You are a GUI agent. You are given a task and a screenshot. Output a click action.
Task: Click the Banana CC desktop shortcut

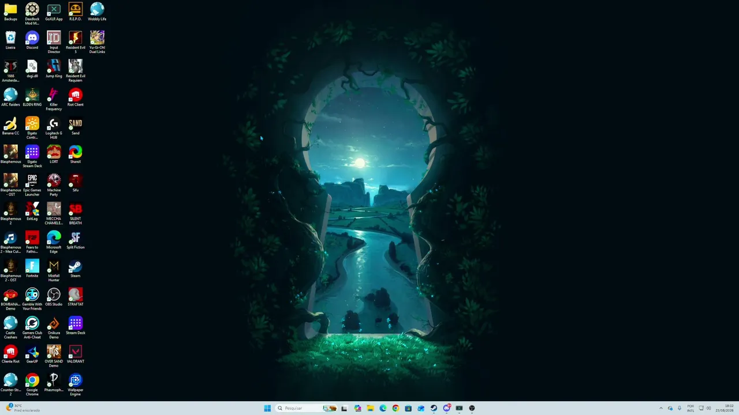[10, 126]
